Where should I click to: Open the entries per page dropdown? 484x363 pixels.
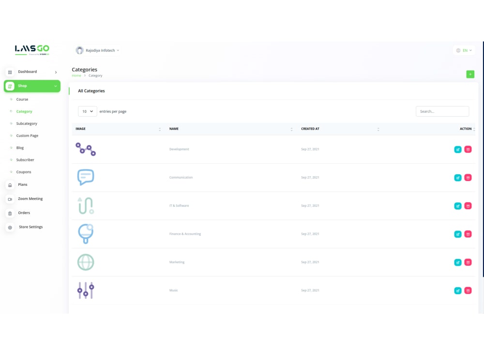[87, 111]
